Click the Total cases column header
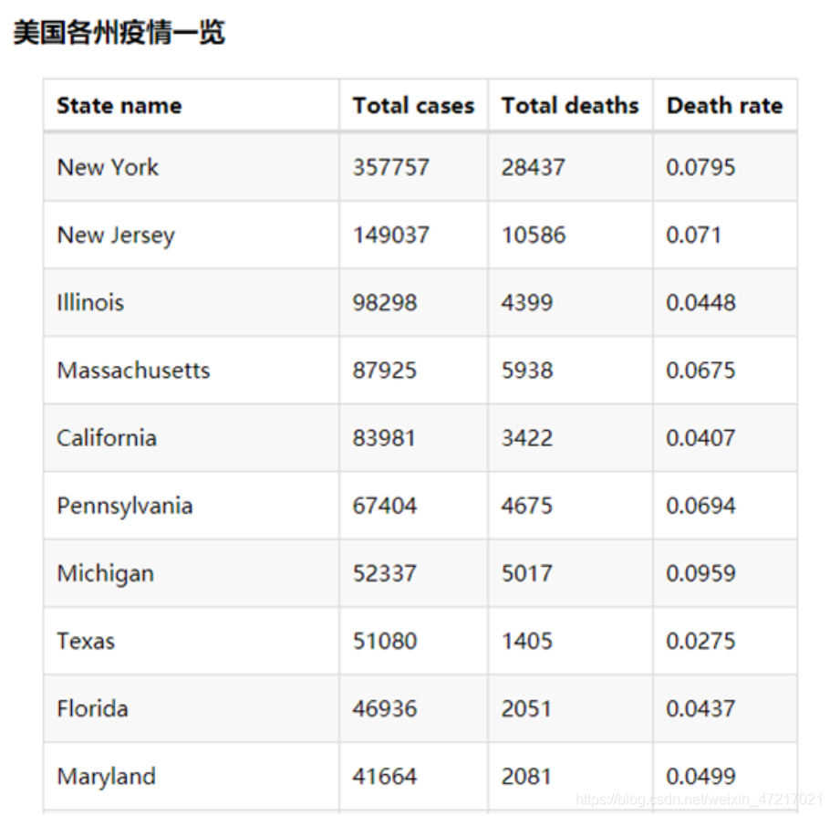This screenshot has height=816, width=830. point(413,106)
